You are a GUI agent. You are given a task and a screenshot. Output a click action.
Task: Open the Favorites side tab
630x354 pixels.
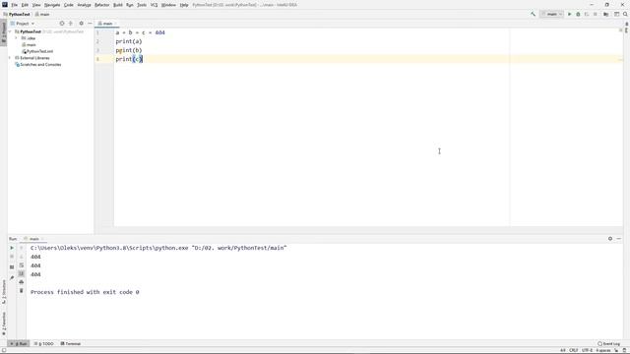click(4, 324)
